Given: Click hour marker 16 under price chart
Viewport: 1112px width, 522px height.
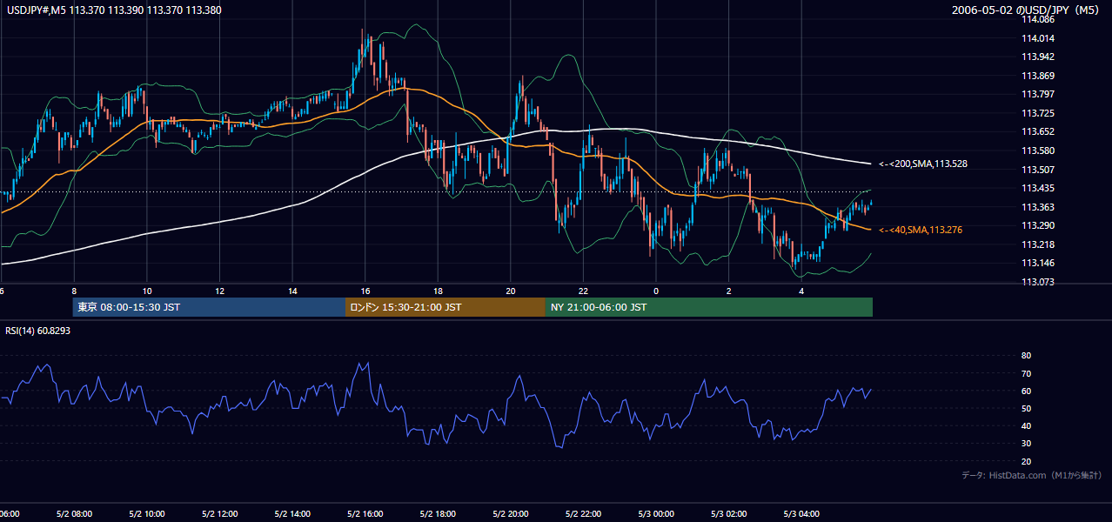Looking at the screenshot, I should point(365,291).
